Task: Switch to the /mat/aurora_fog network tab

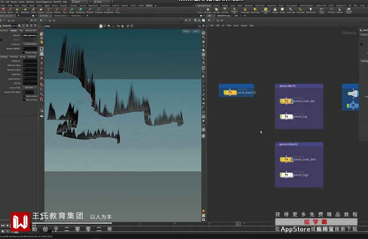Action: point(223,16)
